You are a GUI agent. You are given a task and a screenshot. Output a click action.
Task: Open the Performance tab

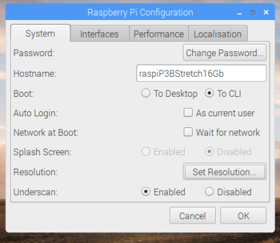click(x=158, y=34)
